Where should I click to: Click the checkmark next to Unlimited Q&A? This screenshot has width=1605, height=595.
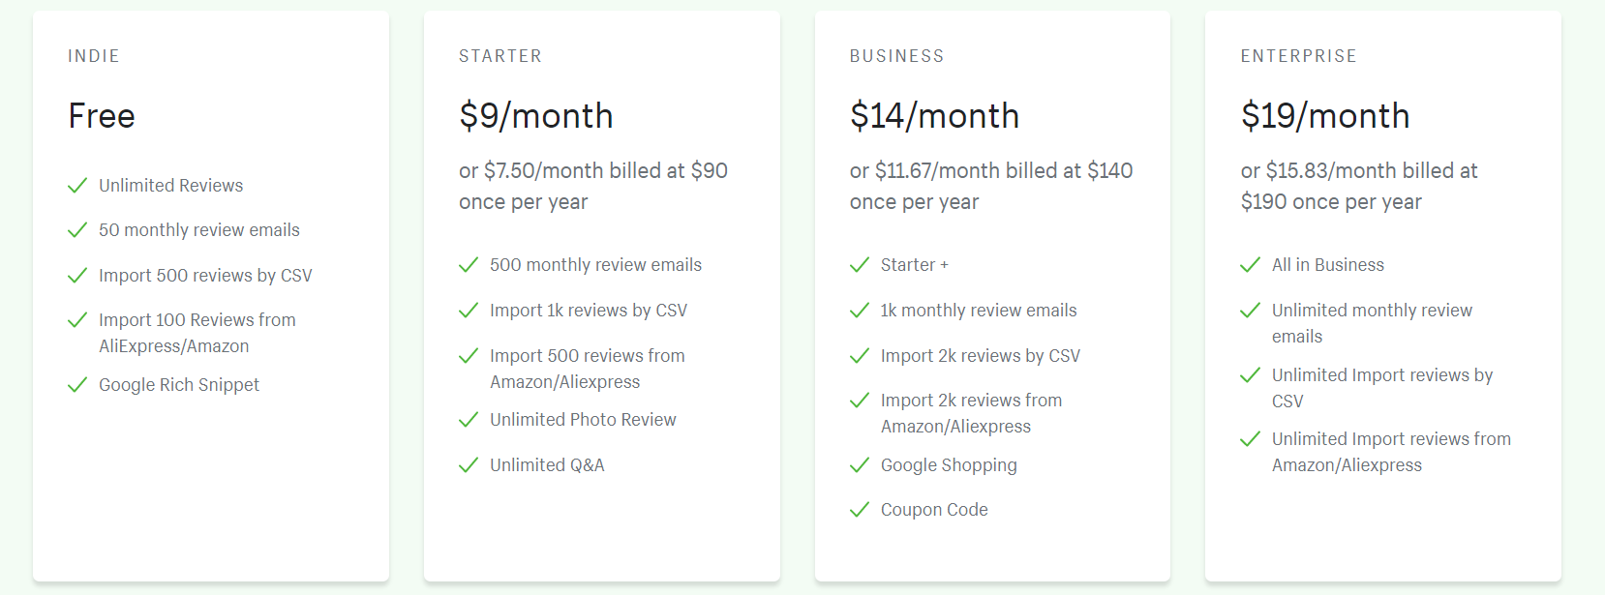tap(469, 465)
